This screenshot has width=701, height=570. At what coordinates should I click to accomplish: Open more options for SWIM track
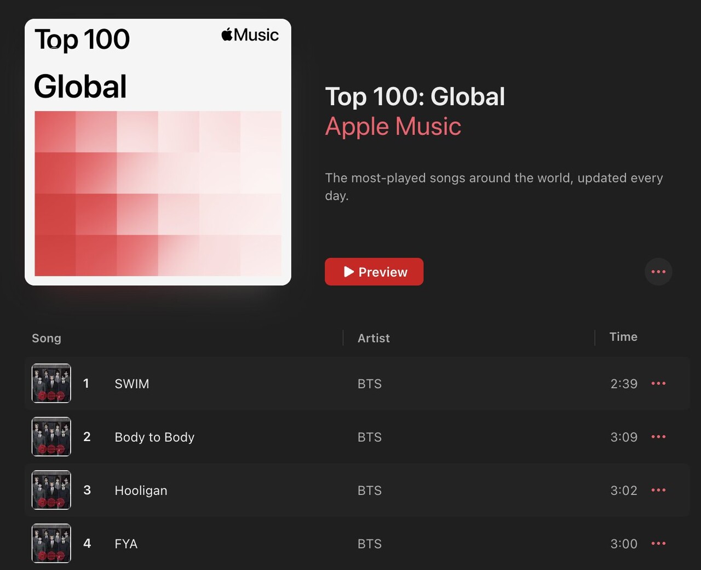(x=658, y=384)
